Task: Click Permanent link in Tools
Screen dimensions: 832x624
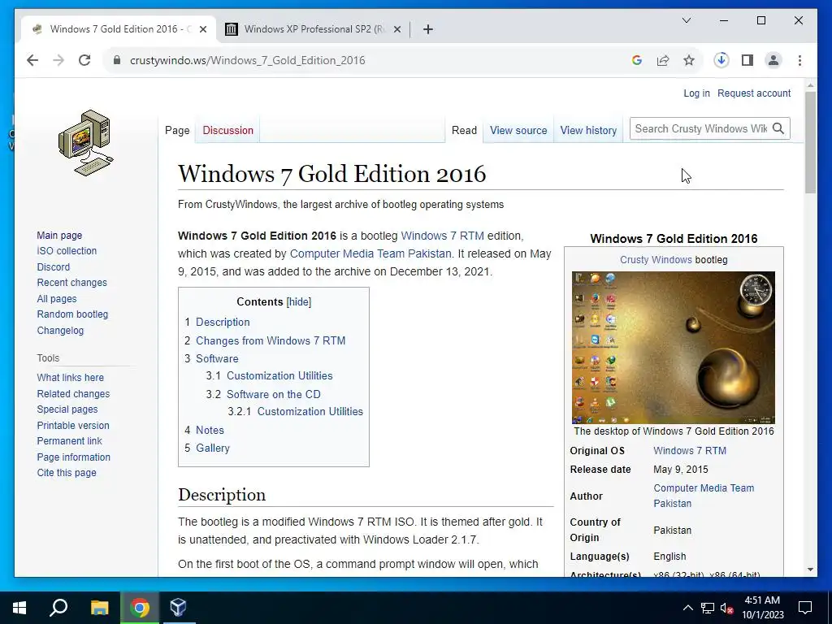Action: pyautogui.click(x=69, y=441)
